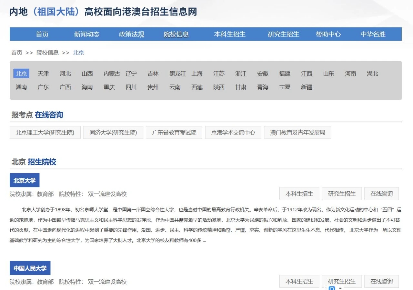Choose 河北 in the province list

click(65, 74)
